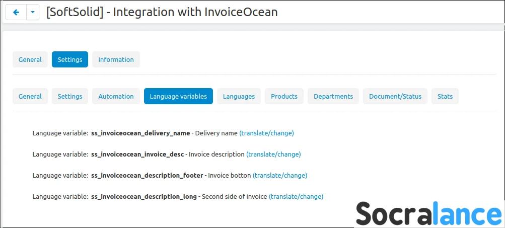Click the page title Integration with InvoiceOcean
505x228 pixels.
tap(162, 12)
